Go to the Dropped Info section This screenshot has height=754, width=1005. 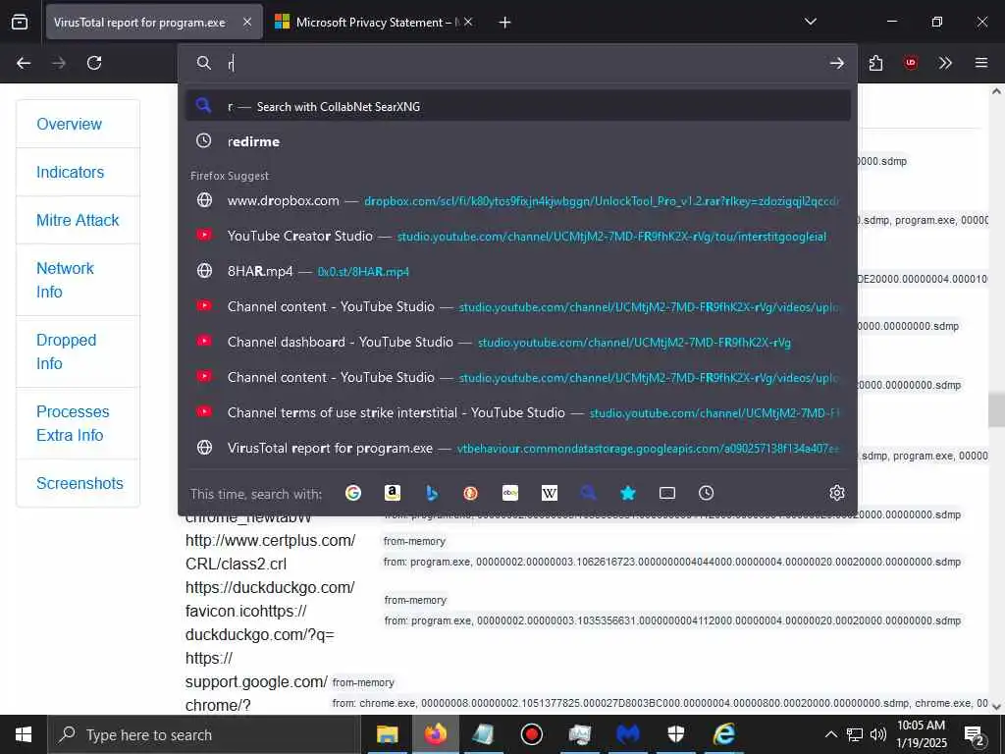pyautogui.click(x=66, y=351)
